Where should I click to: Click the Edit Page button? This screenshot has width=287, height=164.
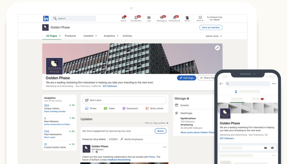[x=186, y=78]
